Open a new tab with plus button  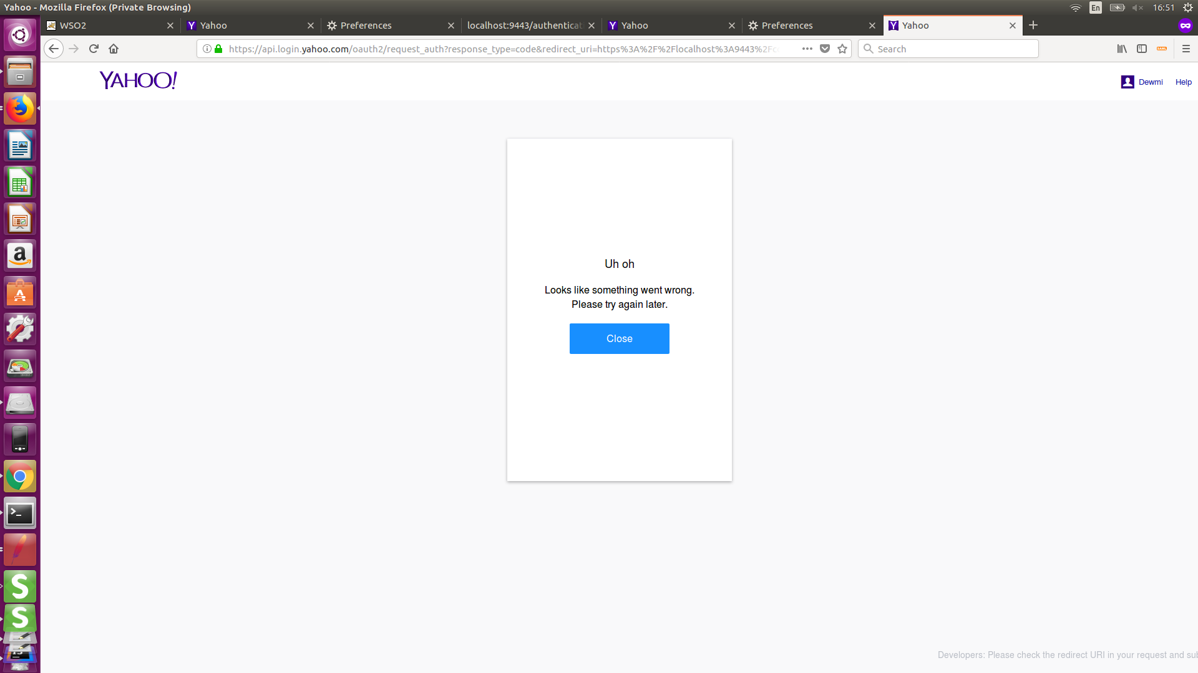pos(1033,25)
